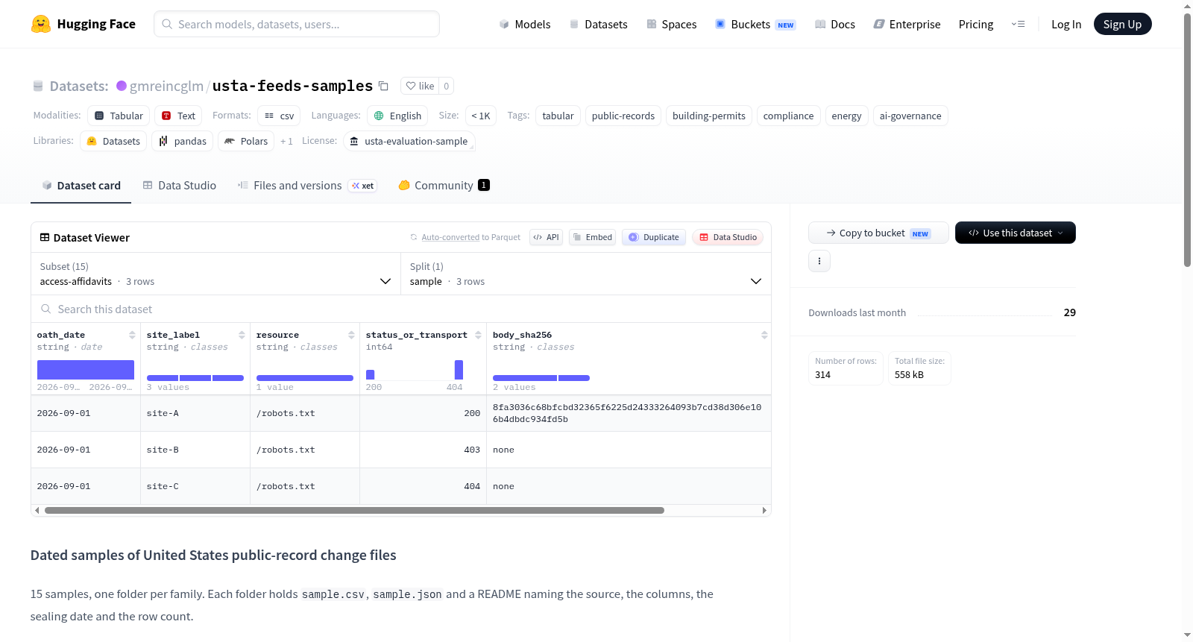The image size is (1193, 642).
Task: Click the Embed button
Action: pos(592,237)
